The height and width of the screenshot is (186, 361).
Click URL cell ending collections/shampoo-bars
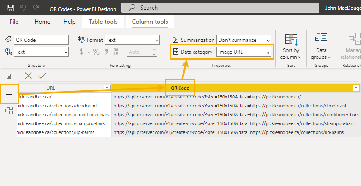point(64,123)
